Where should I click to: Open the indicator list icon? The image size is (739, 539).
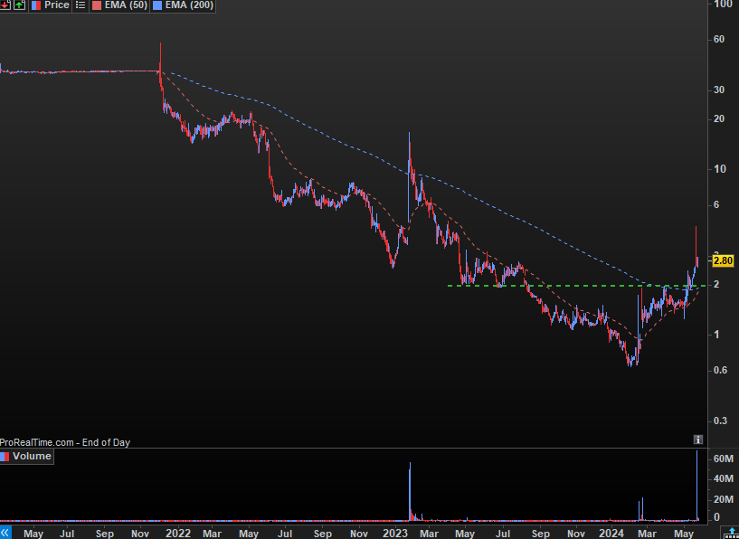tap(81, 5)
